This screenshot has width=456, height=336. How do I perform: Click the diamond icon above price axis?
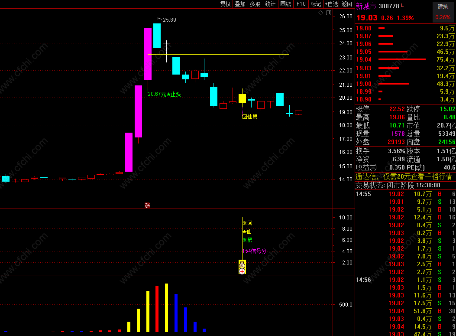pos(320,13)
